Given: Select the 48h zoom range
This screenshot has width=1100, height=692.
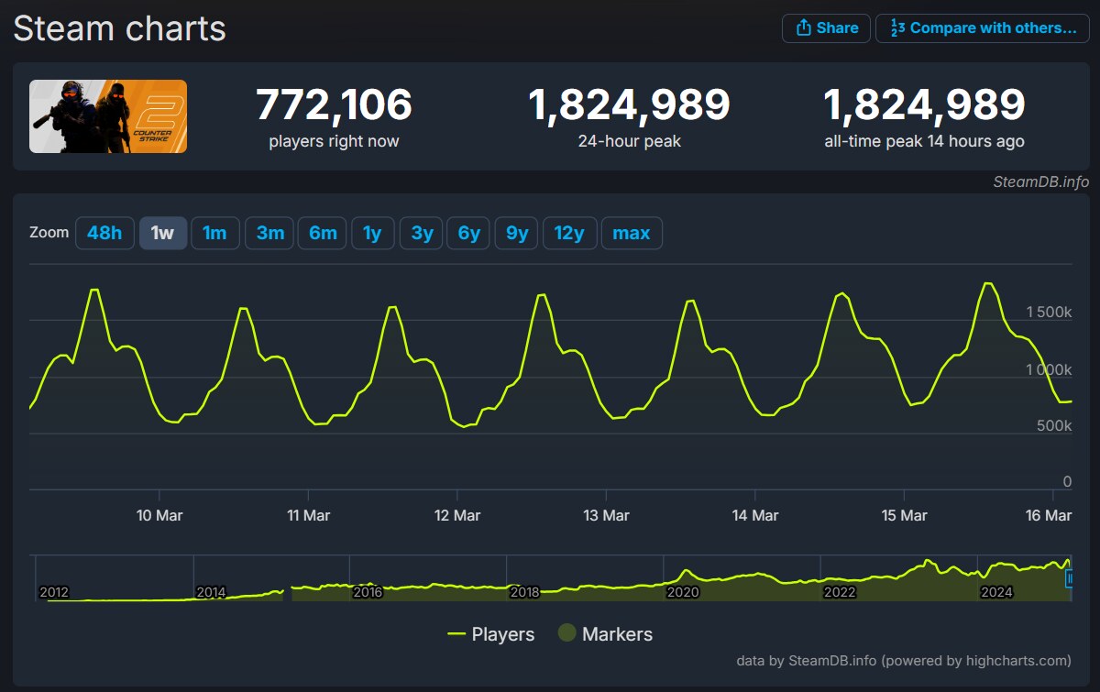Looking at the screenshot, I should point(104,233).
